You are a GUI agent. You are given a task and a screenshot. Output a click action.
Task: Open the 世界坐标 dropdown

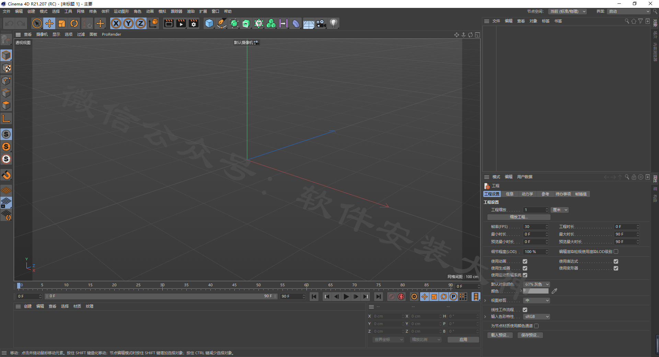389,339
